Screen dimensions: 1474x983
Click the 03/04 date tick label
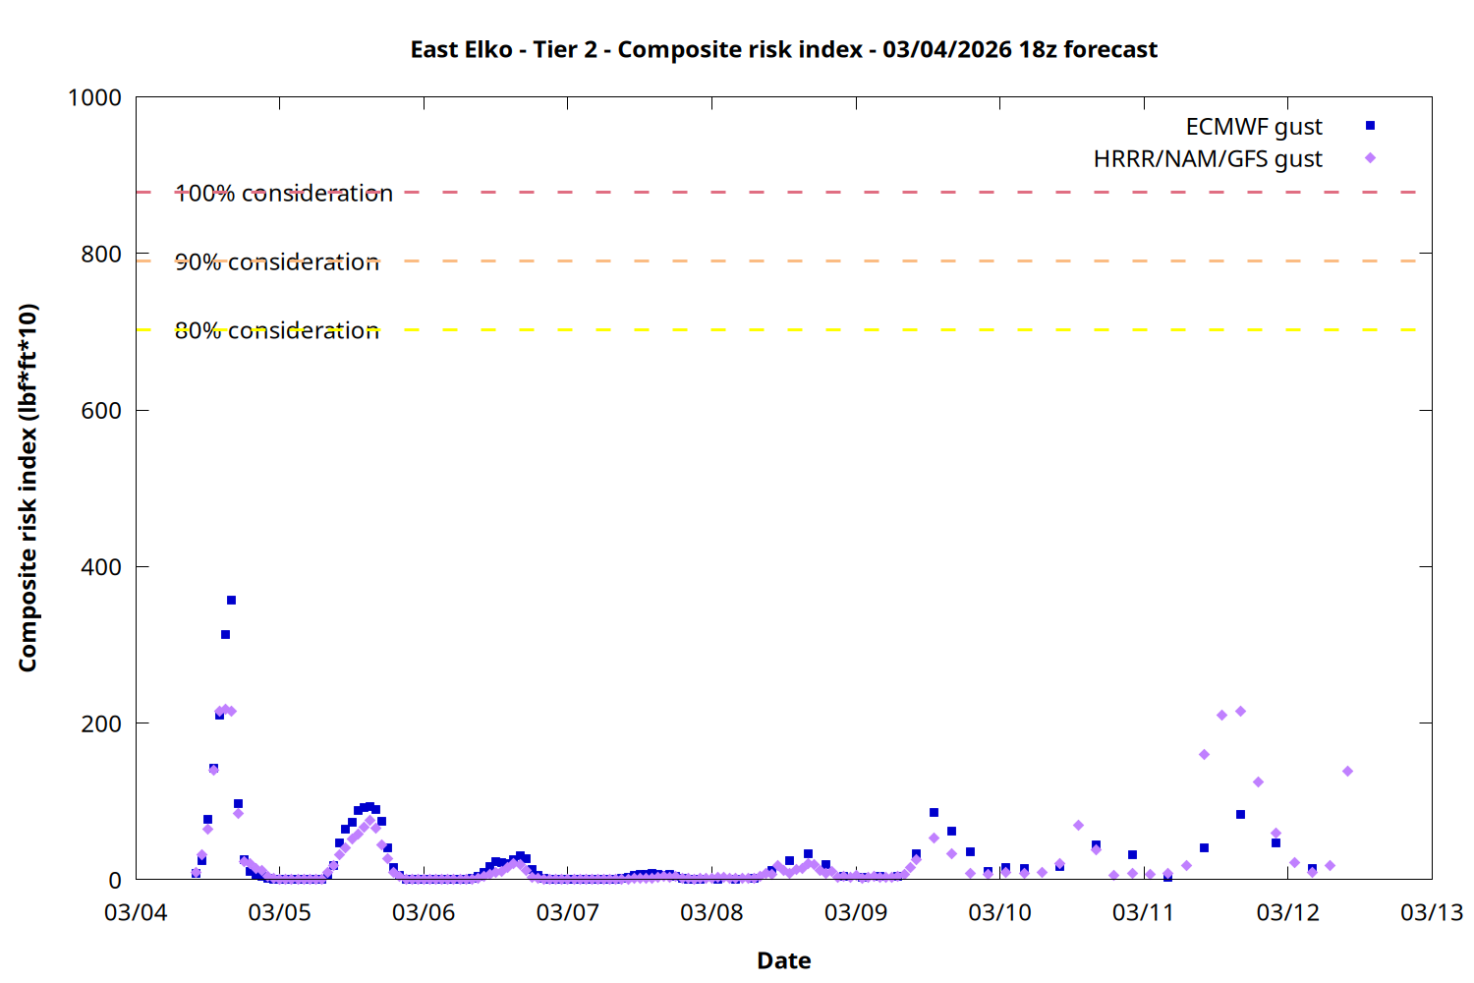tap(136, 912)
